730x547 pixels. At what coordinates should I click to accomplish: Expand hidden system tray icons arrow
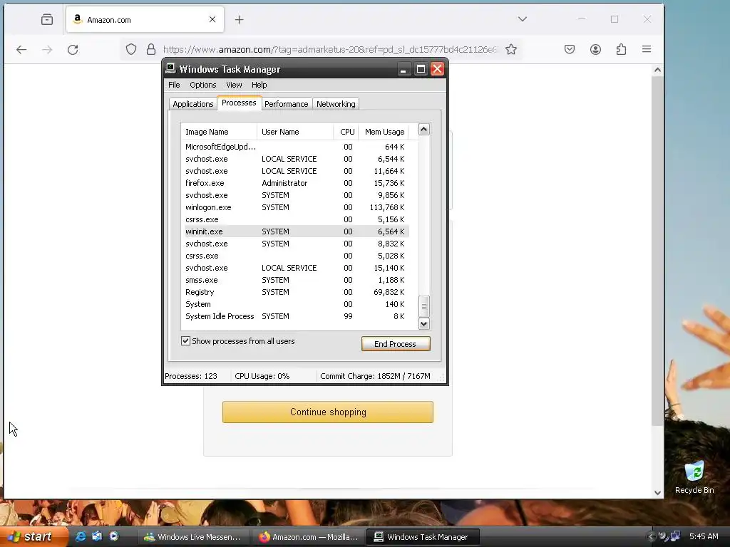tap(651, 537)
